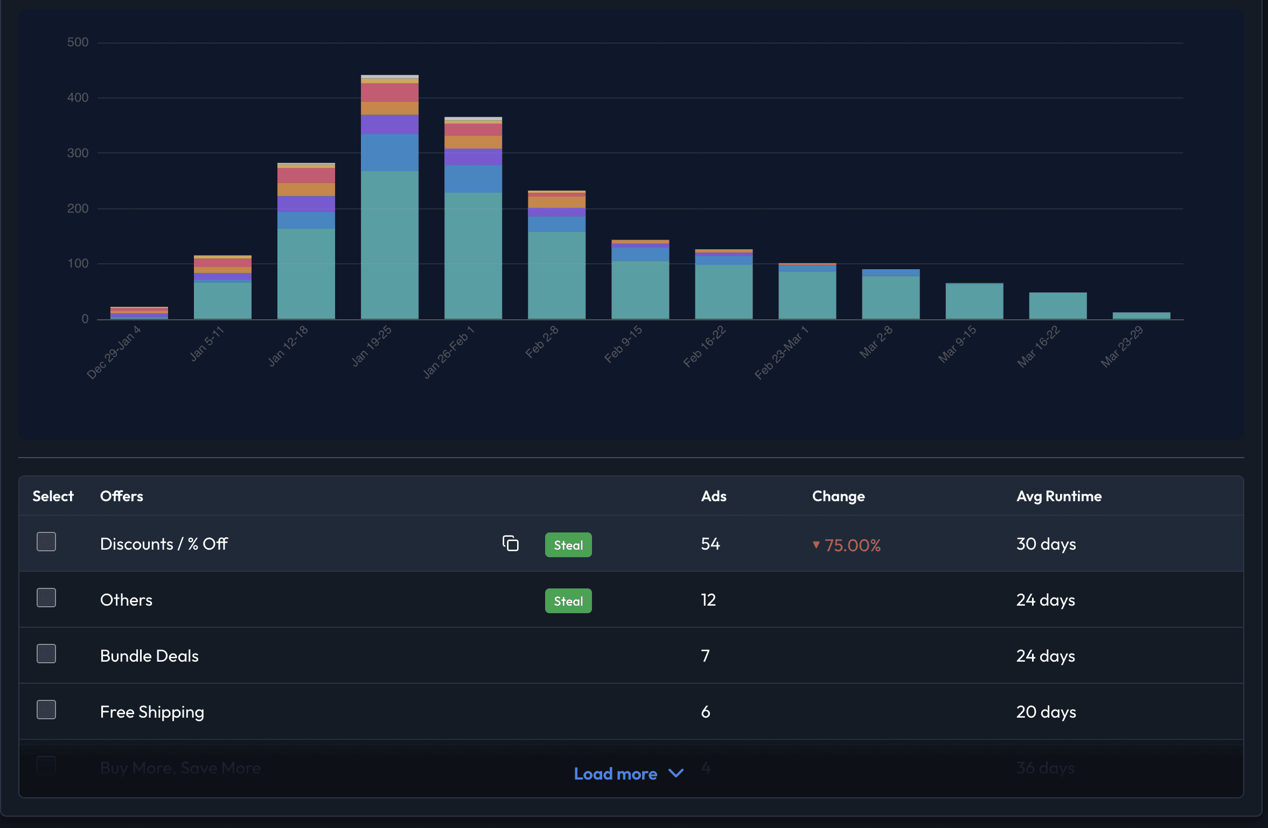Click the Offers column header
This screenshot has width=1268, height=828.
click(x=122, y=496)
